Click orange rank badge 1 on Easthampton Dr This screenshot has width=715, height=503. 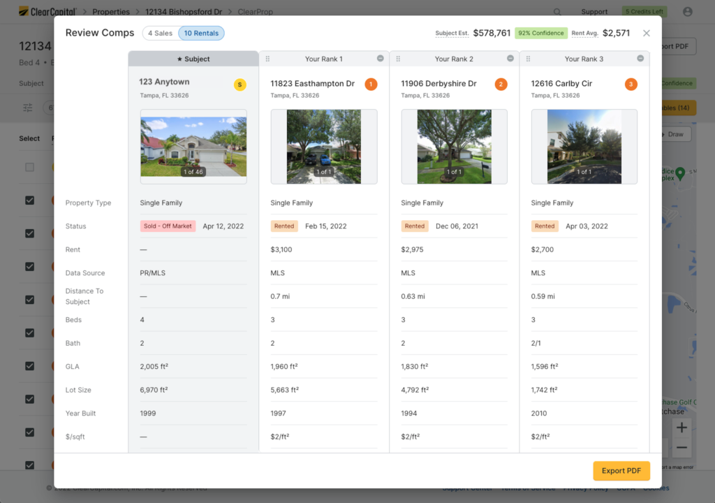tap(371, 84)
